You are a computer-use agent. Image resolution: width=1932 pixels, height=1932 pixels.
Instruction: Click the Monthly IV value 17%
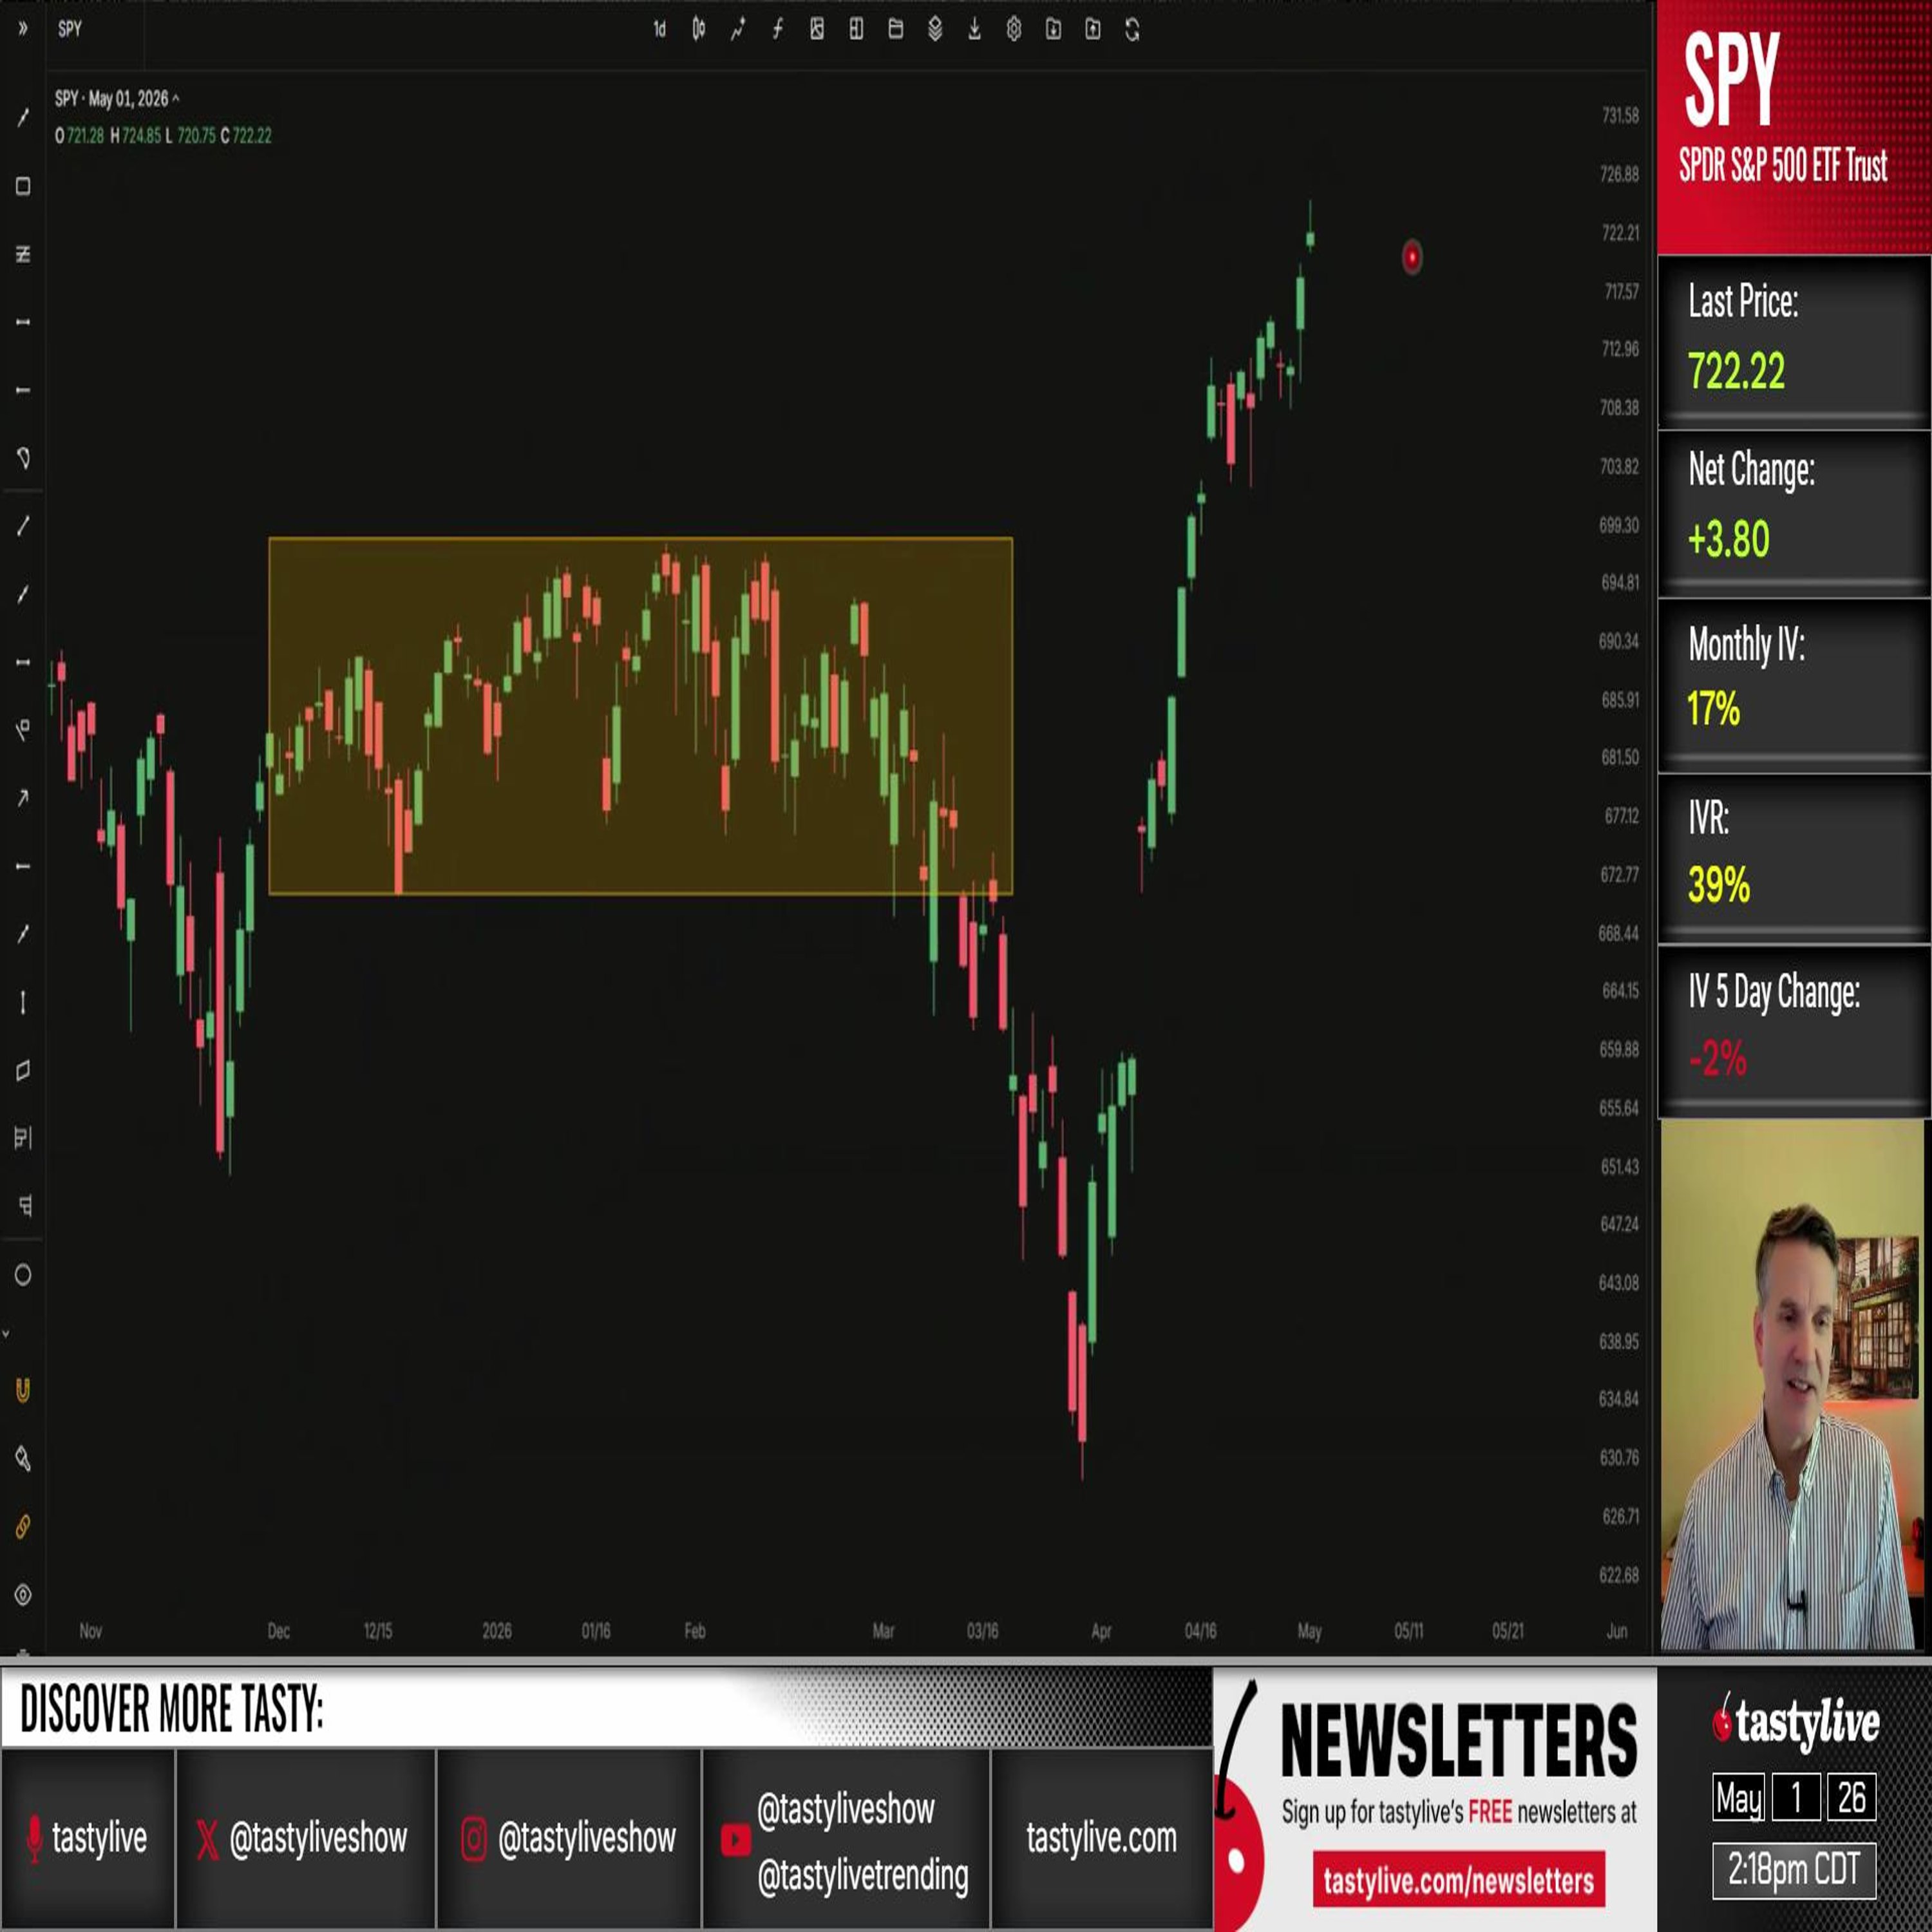(x=1713, y=709)
